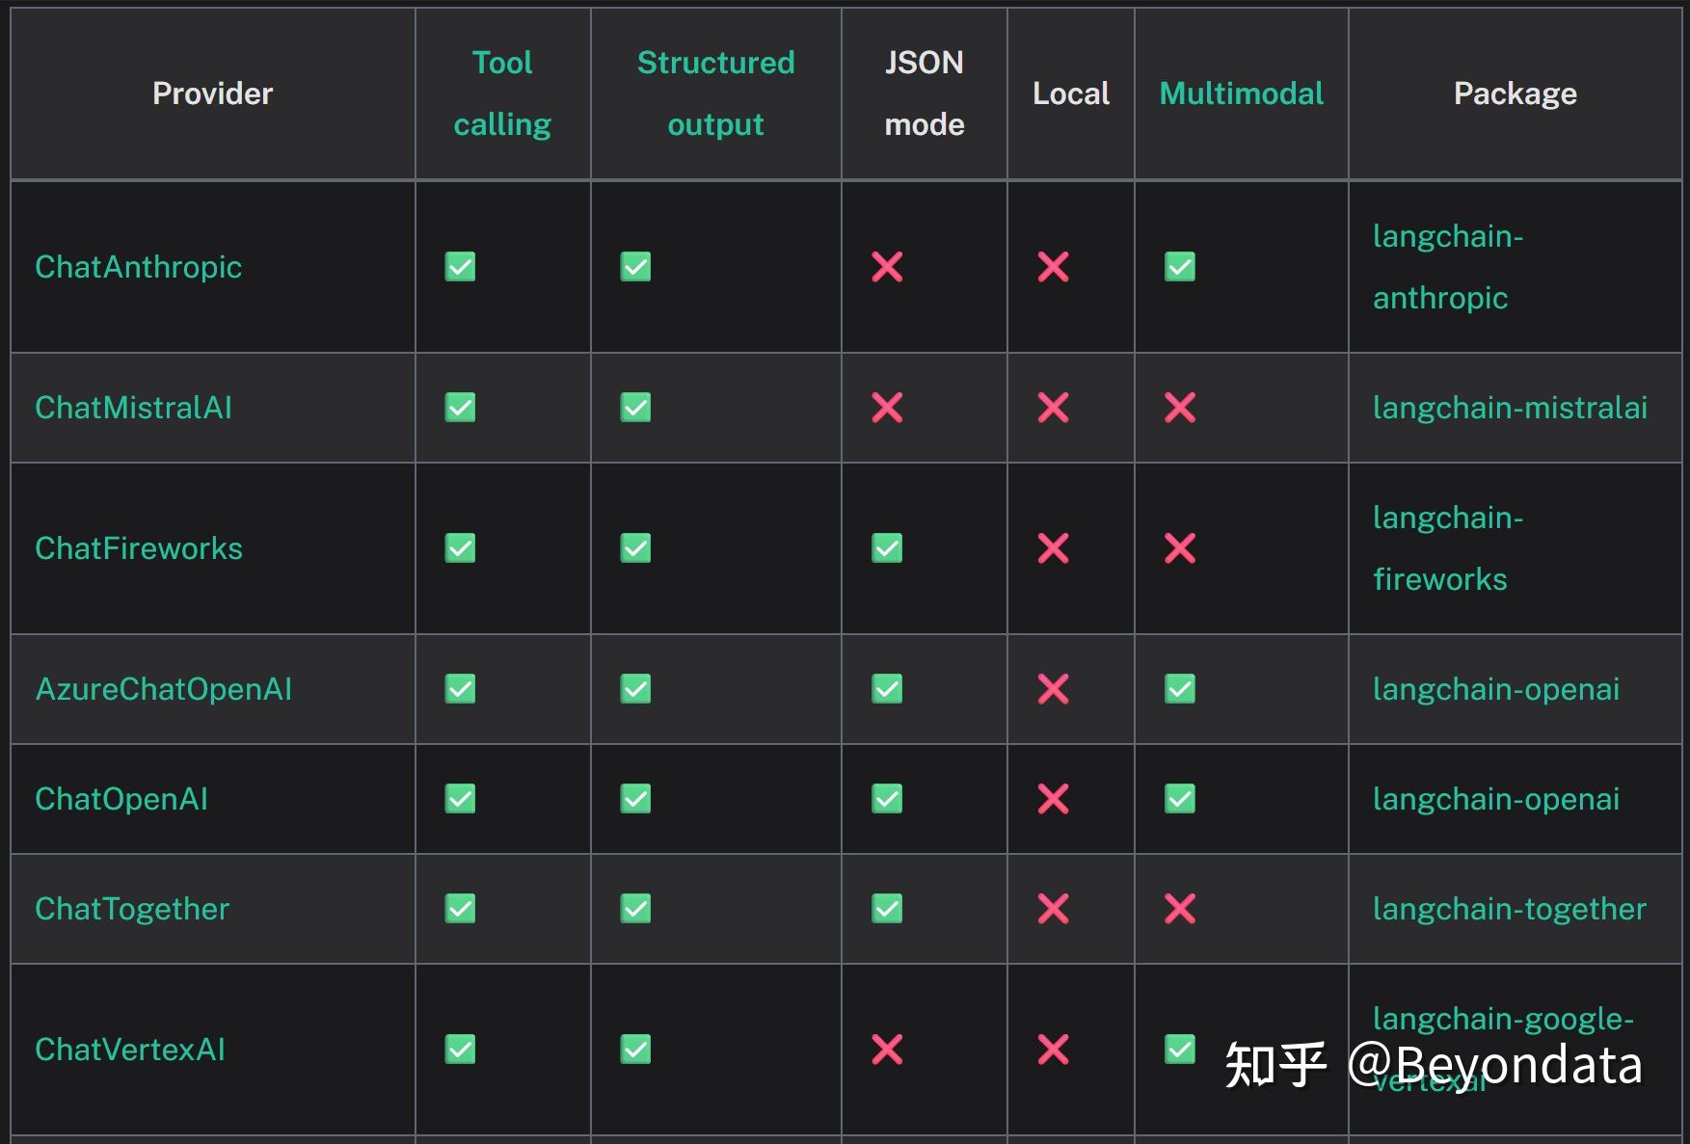Open the ChatFireworks provider page
The width and height of the screenshot is (1690, 1144).
click(x=138, y=548)
